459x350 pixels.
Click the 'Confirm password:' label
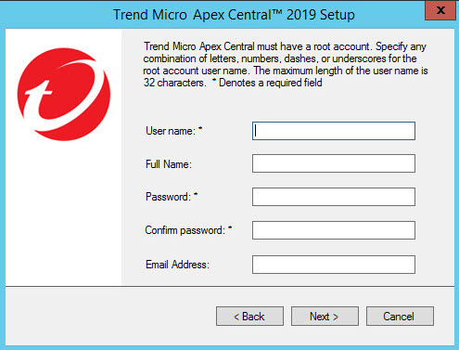188,230
